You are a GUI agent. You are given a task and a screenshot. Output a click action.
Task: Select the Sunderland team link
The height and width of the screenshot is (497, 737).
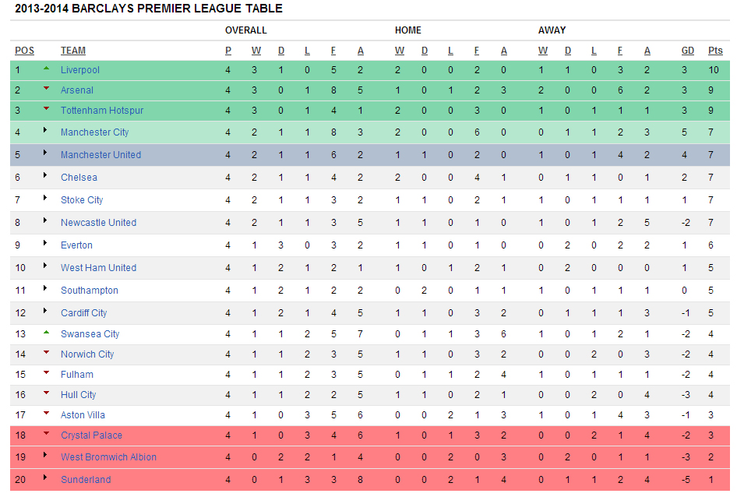pyautogui.click(x=86, y=480)
